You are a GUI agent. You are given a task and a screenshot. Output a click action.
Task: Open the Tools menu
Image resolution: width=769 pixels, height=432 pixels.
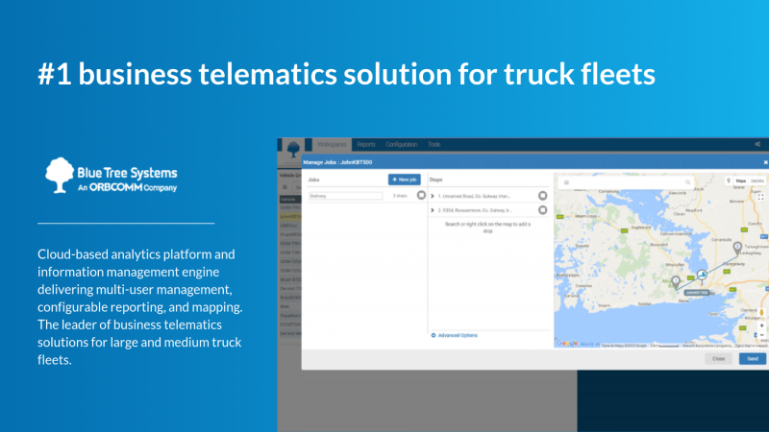pos(434,145)
